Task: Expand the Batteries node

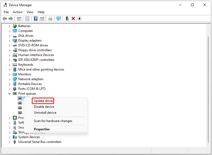Action: 9,26
